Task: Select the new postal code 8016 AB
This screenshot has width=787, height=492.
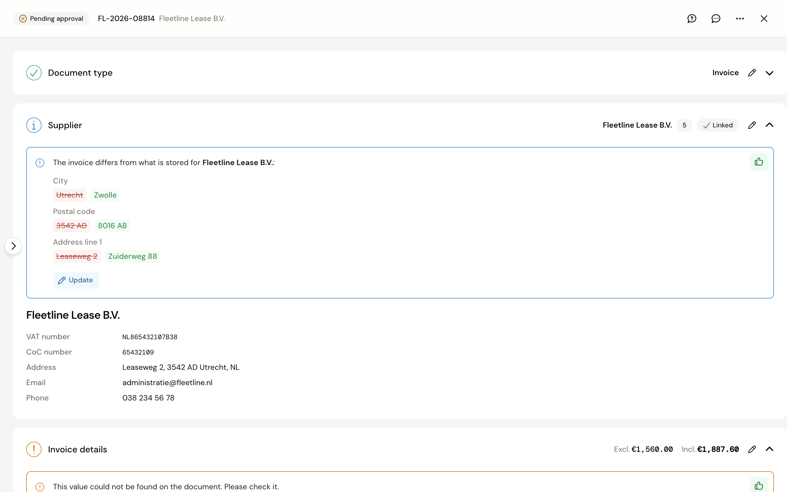Action: coord(112,225)
